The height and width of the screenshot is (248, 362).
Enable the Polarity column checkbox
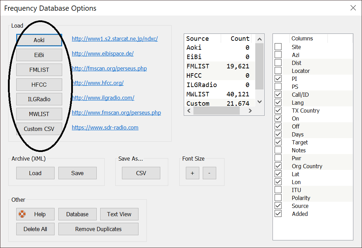(278, 198)
